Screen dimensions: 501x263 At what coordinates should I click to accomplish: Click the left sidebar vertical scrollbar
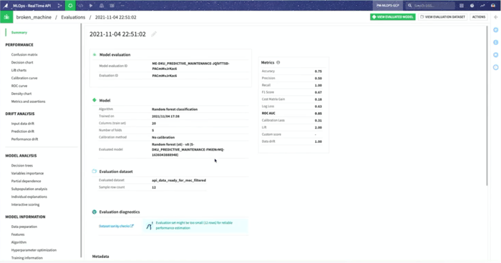pyautogui.click(x=81, y=141)
